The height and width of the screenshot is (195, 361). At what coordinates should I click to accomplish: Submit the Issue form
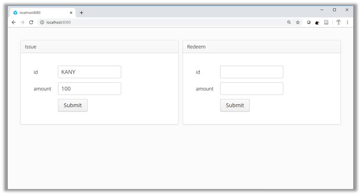pyautogui.click(x=72, y=105)
